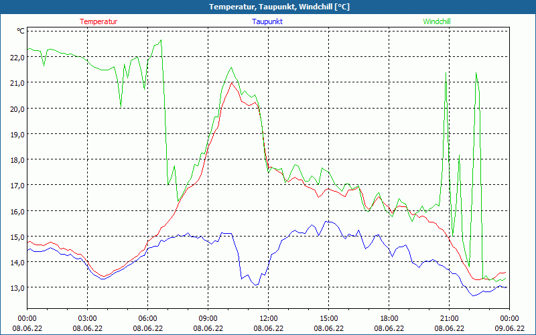Click the 14,0 y-axis value

(x=17, y=263)
